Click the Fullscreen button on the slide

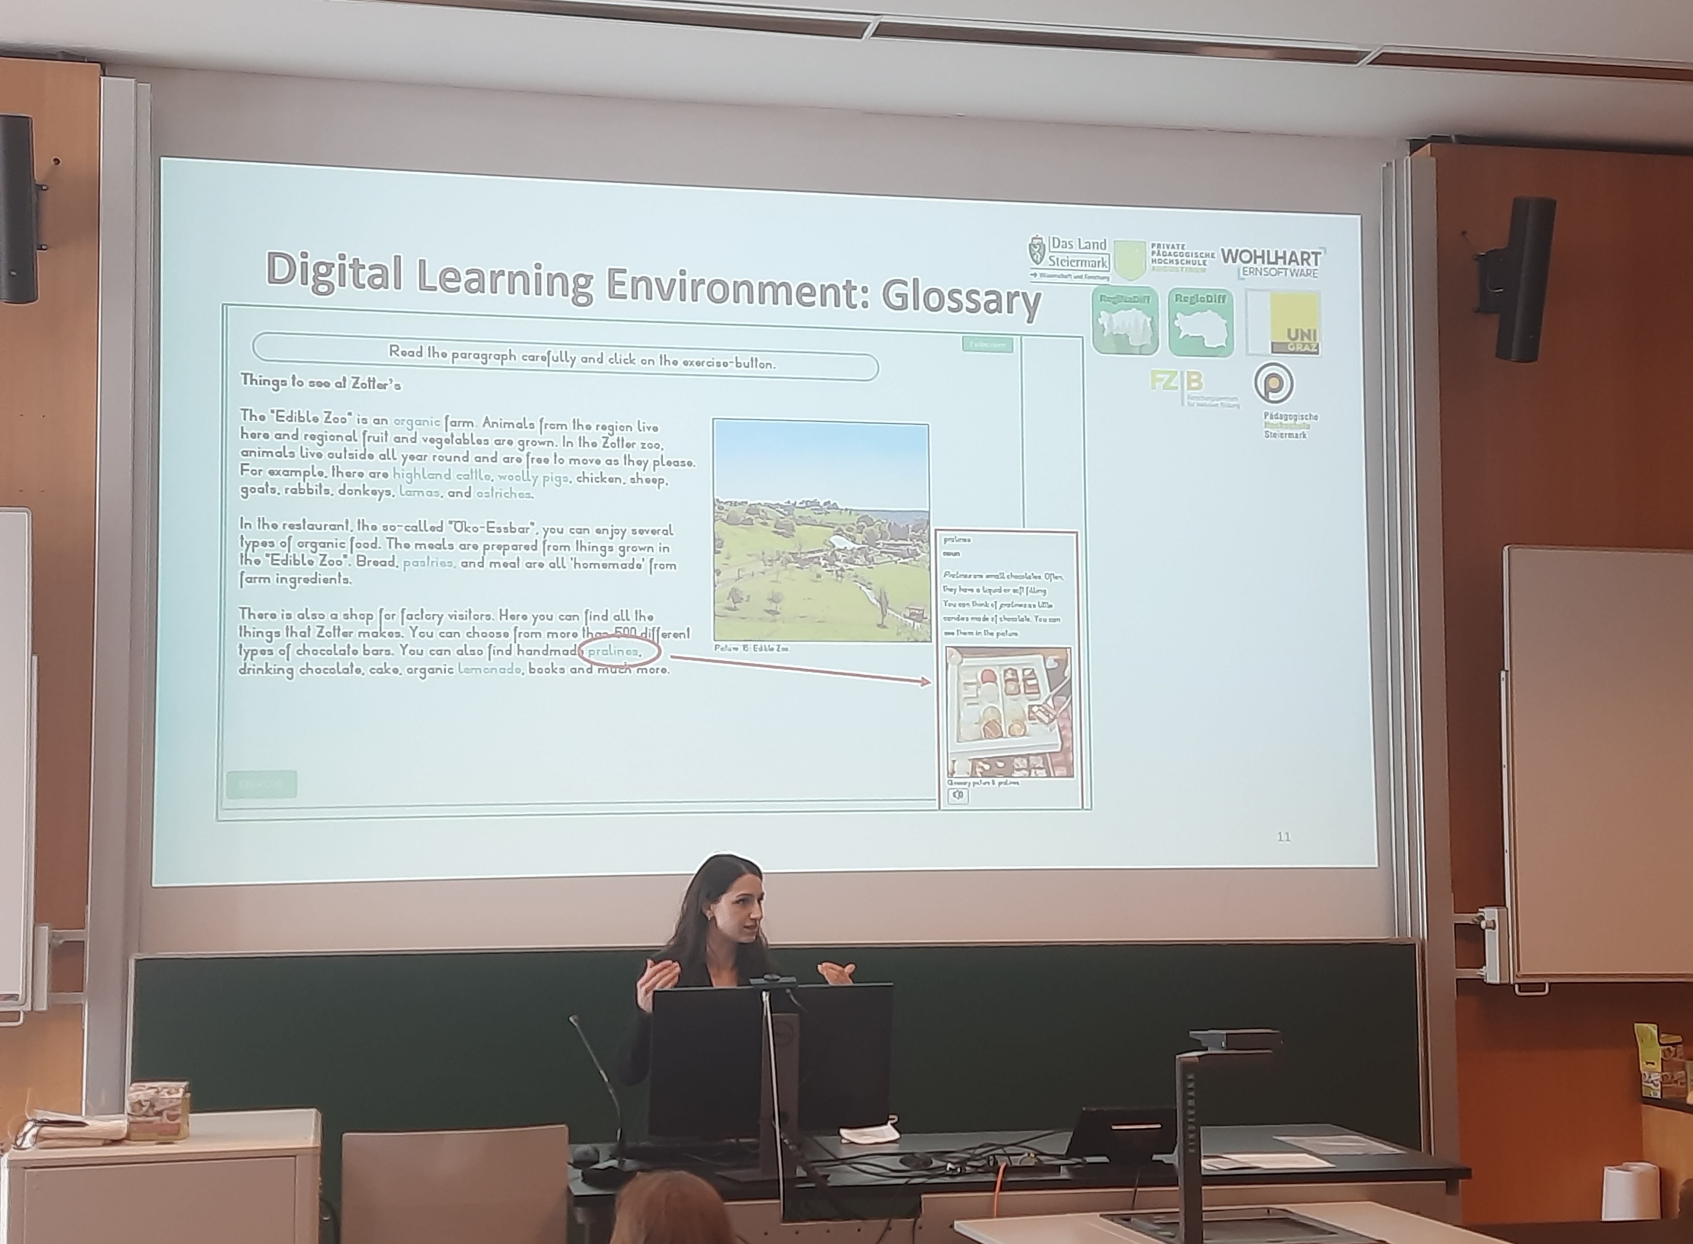(987, 344)
